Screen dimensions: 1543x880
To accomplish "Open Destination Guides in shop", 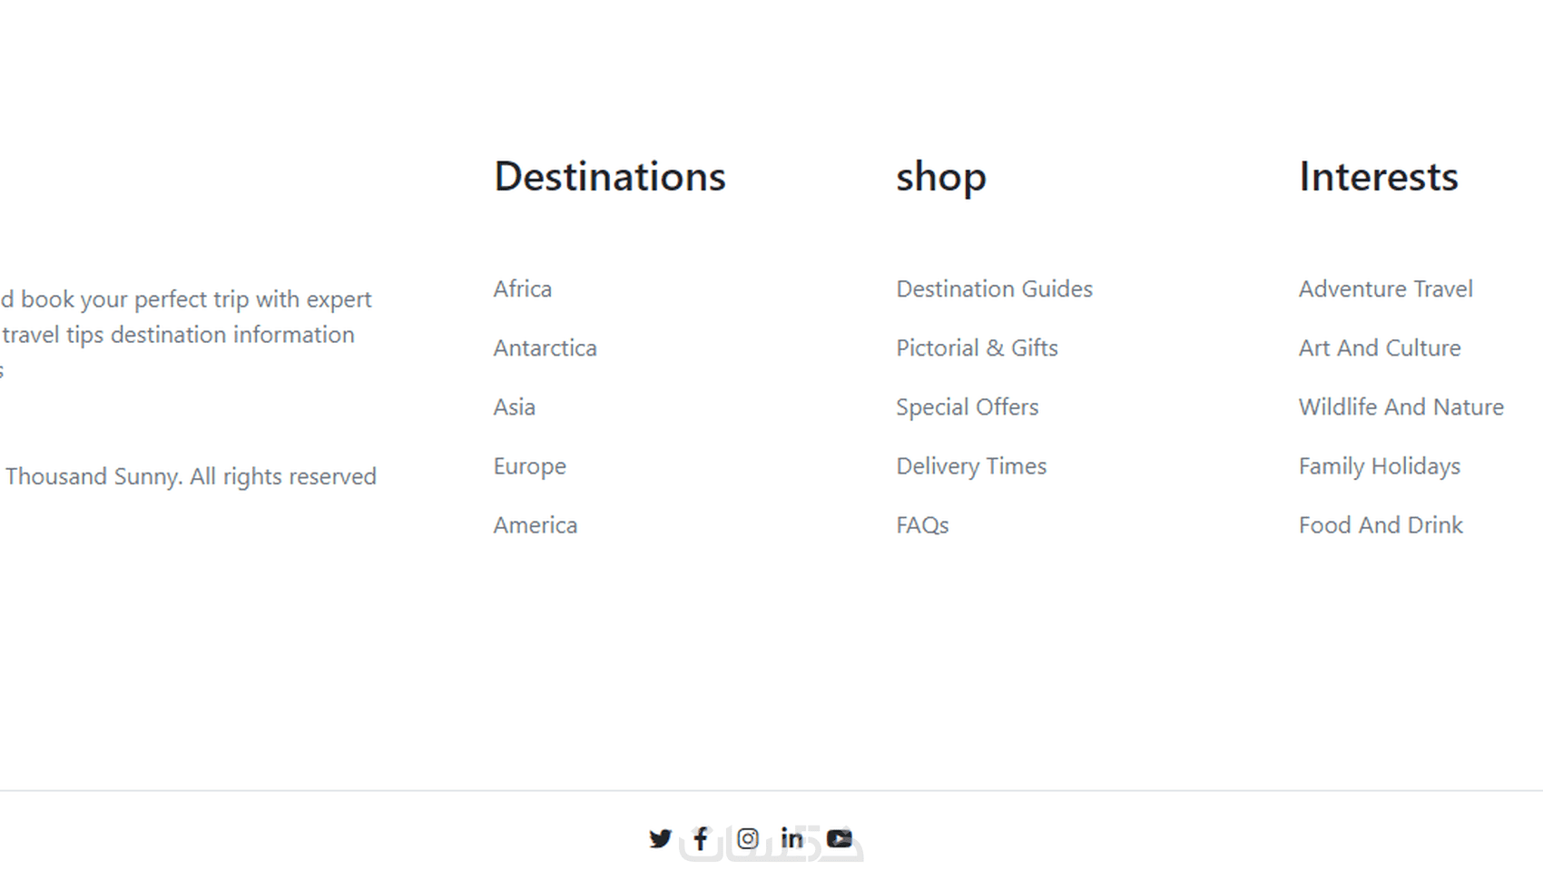I will pyautogui.click(x=994, y=288).
